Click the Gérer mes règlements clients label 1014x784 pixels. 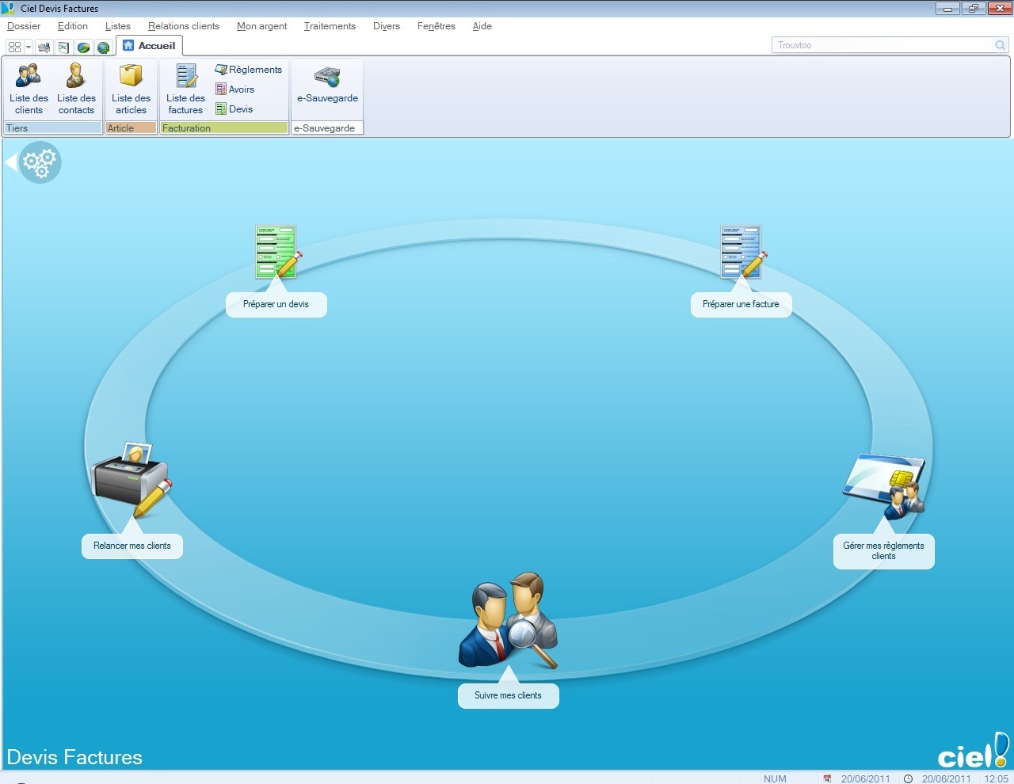click(884, 551)
